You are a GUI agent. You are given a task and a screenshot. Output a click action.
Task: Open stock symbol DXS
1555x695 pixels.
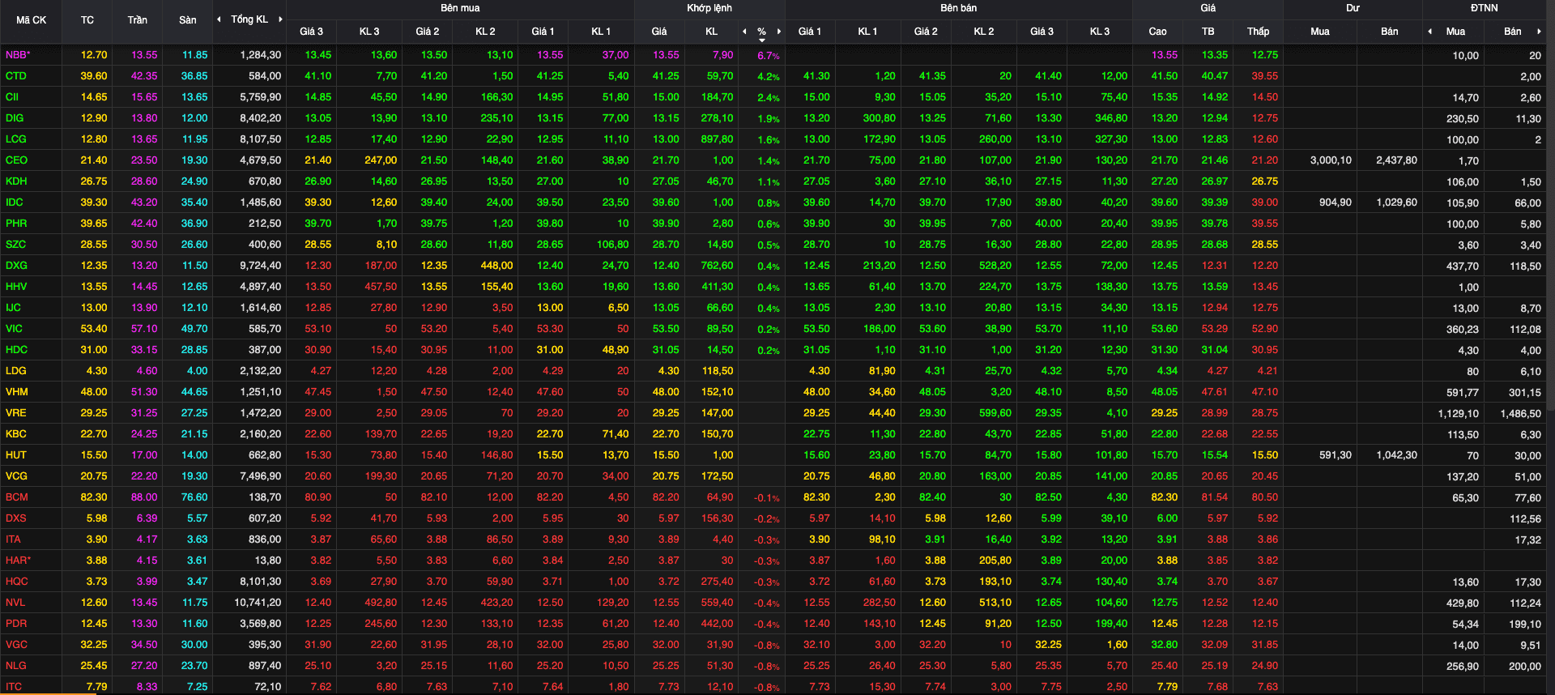click(x=15, y=518)
